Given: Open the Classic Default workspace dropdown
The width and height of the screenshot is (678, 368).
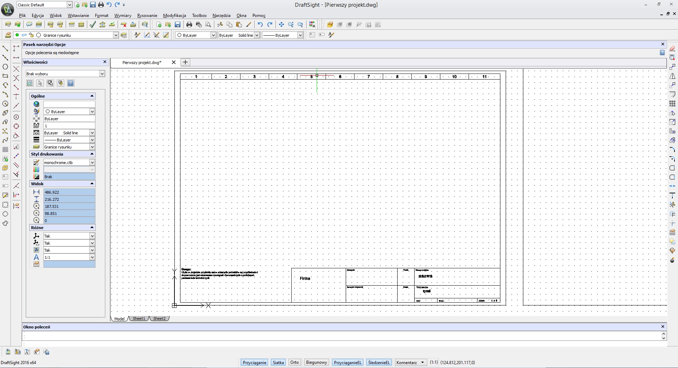Looking at the screenshot, I should click(x=70, y=5).
